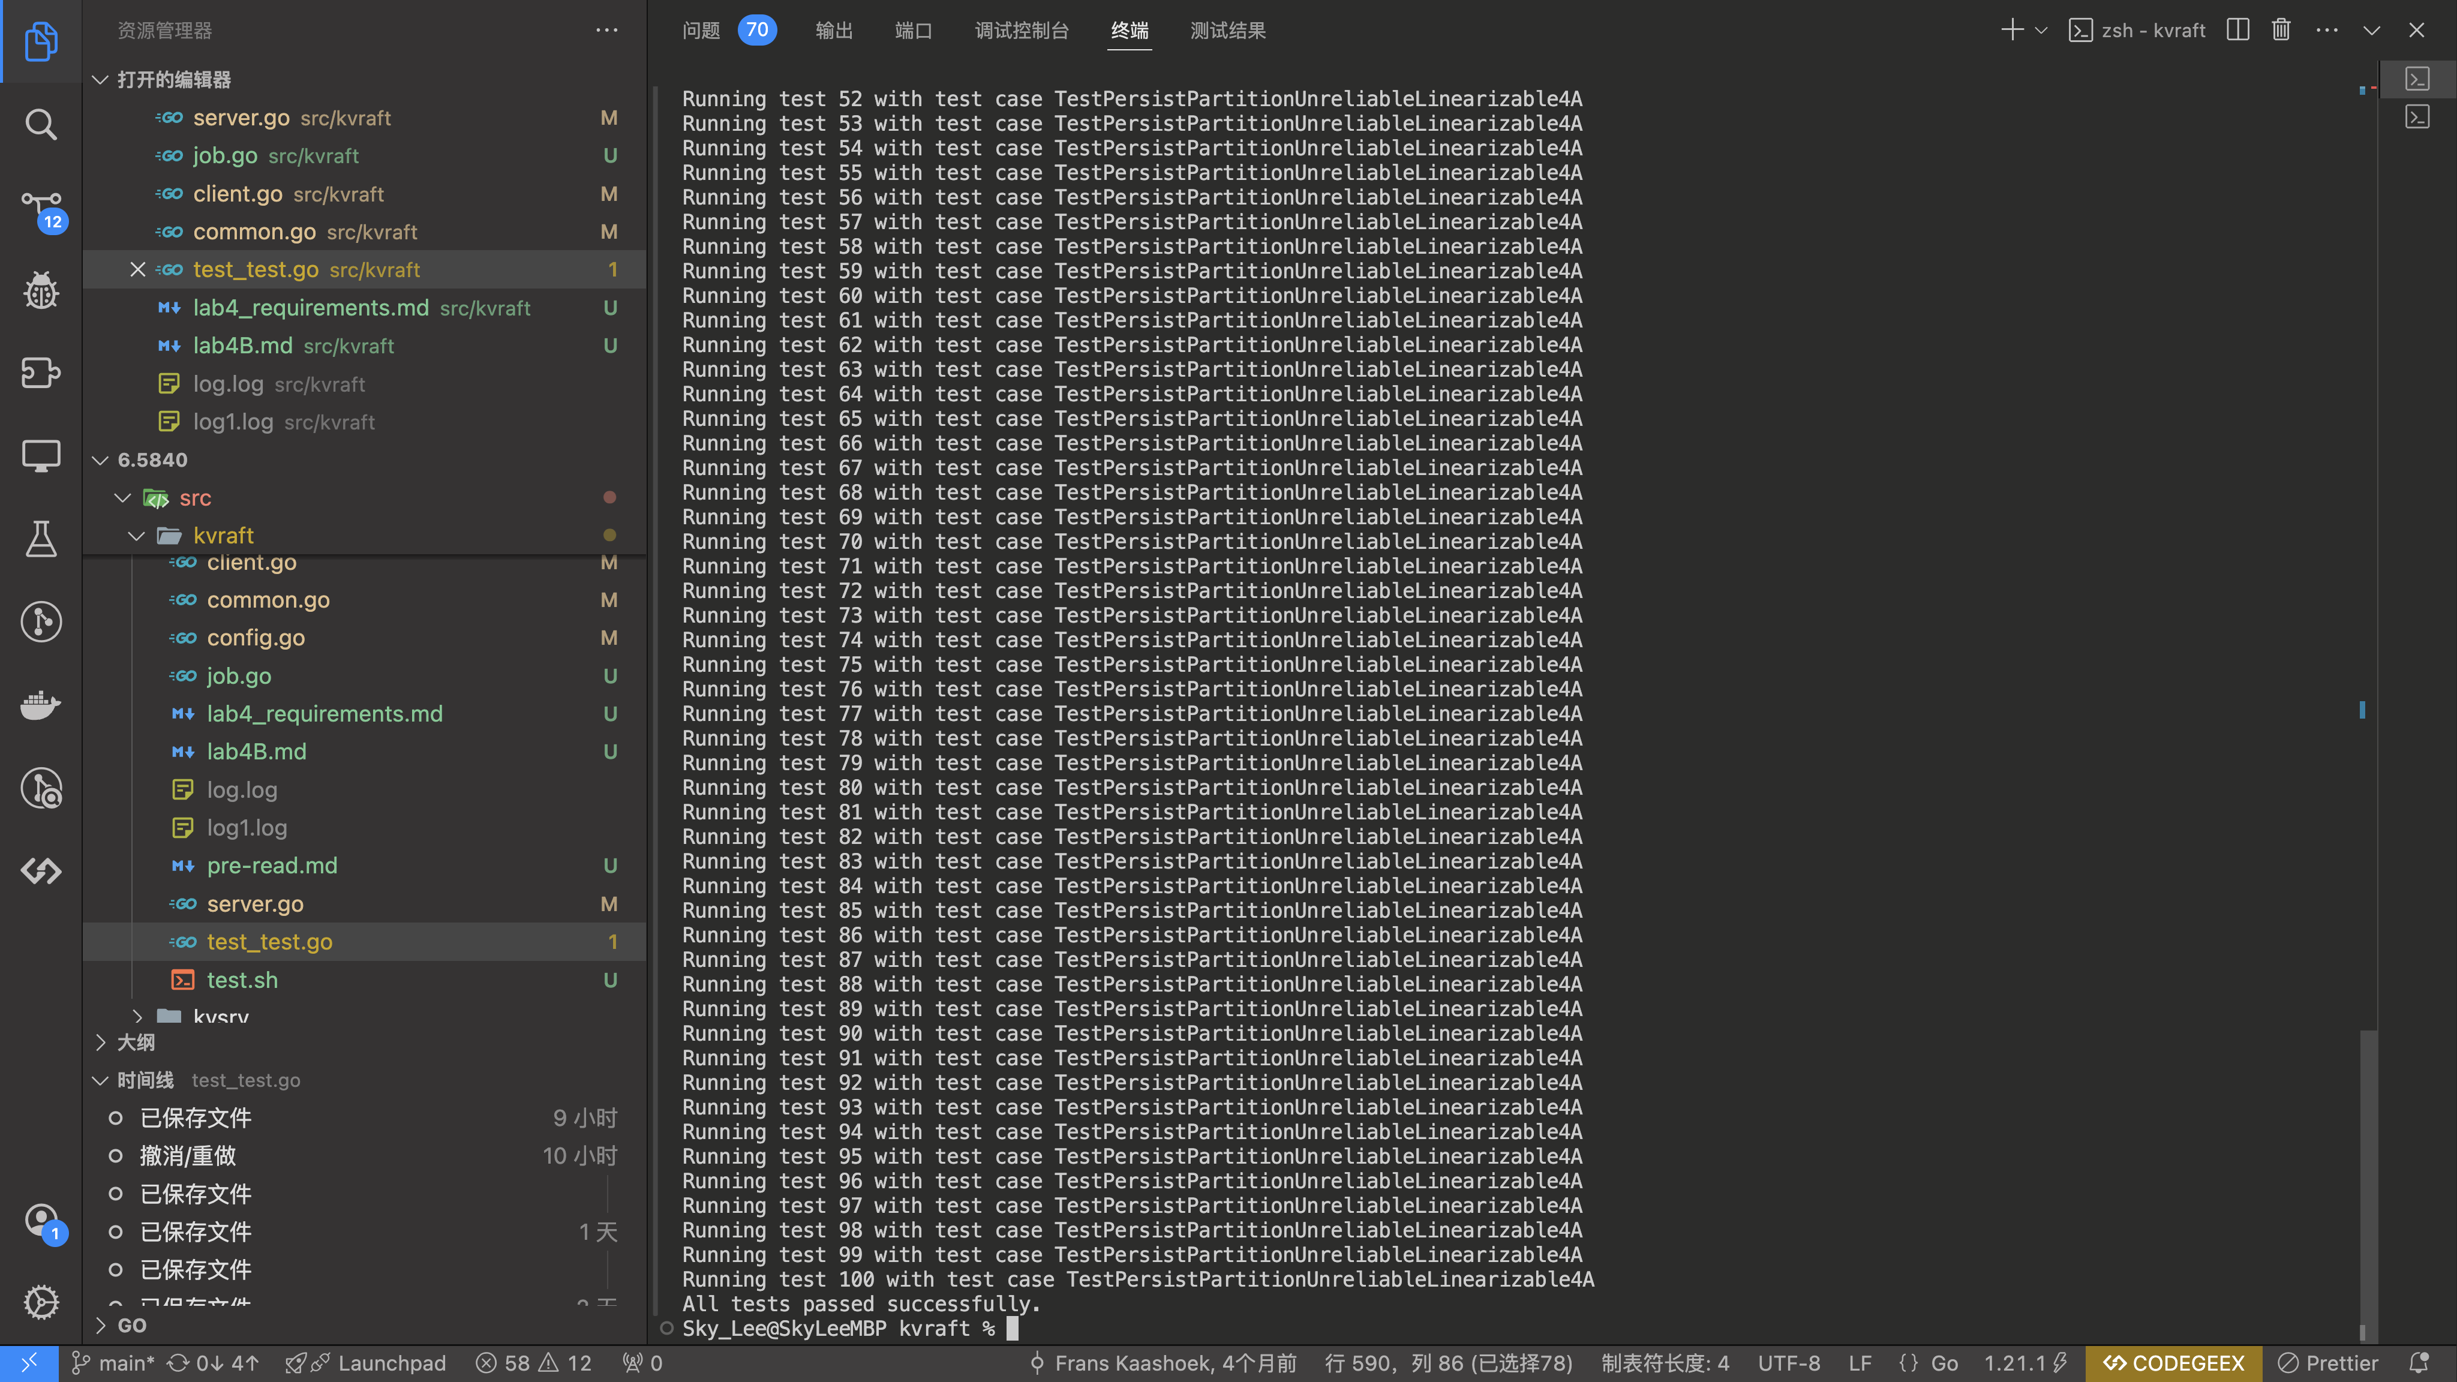Open new terminal profile dropdown arrow
This screenshot has height=1382, width=2457.
point(2041,31)
